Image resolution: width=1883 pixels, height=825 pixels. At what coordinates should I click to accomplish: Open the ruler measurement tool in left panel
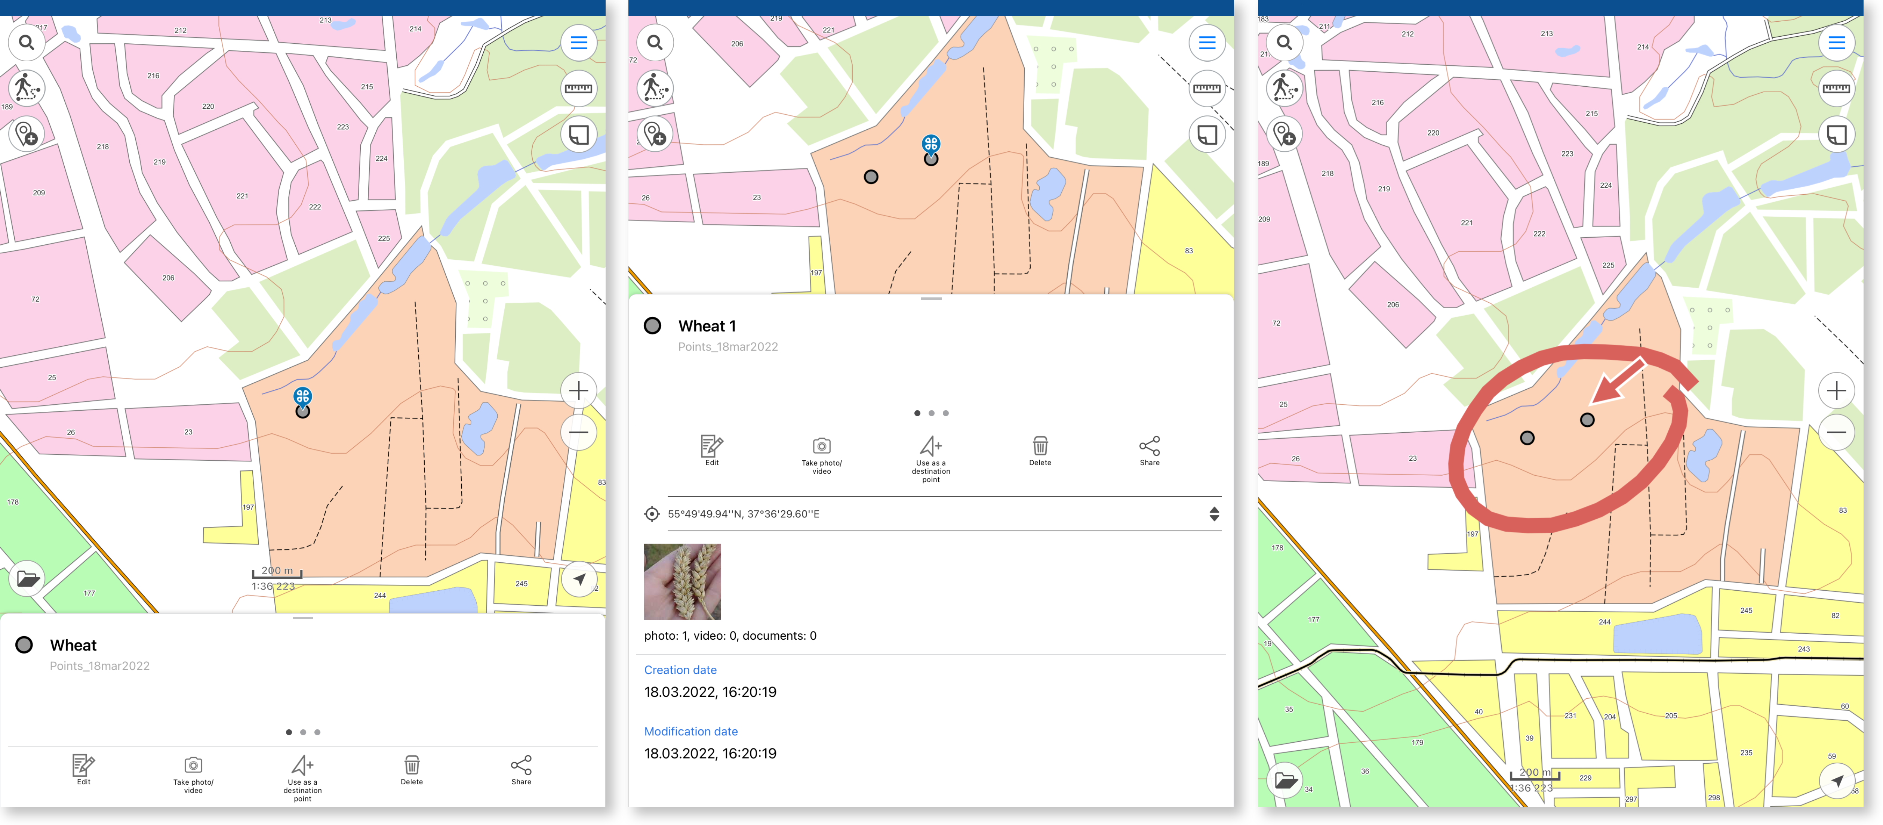578,89
